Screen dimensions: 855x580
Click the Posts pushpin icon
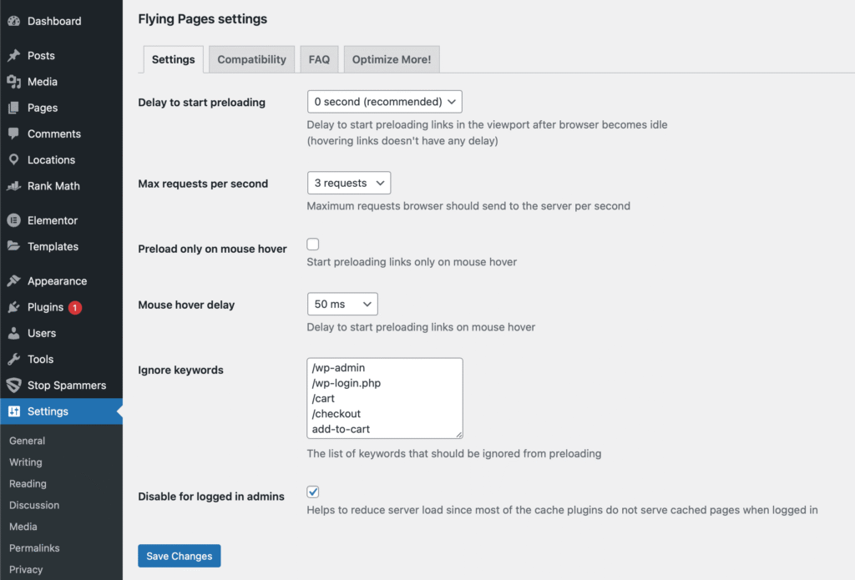(13, 55)
